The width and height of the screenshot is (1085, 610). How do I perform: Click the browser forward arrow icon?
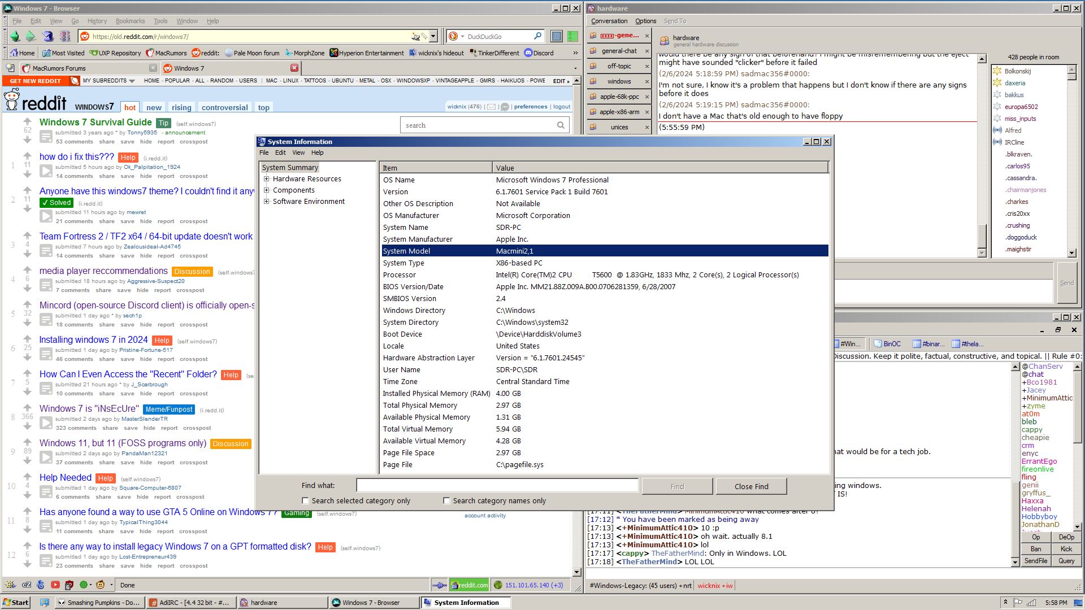click(31, 37)
